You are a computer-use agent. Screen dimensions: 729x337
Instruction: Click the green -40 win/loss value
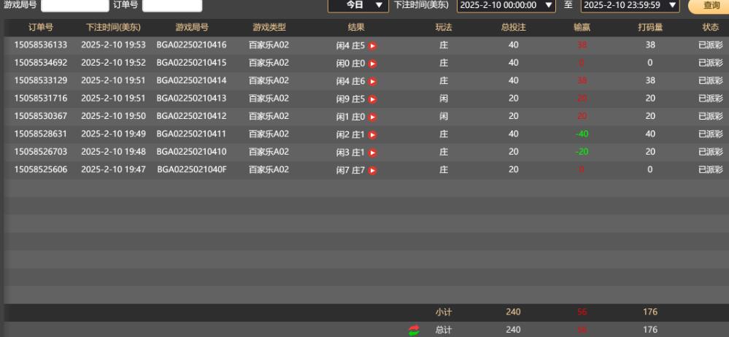pyautogui.click(x=582, y=134)
